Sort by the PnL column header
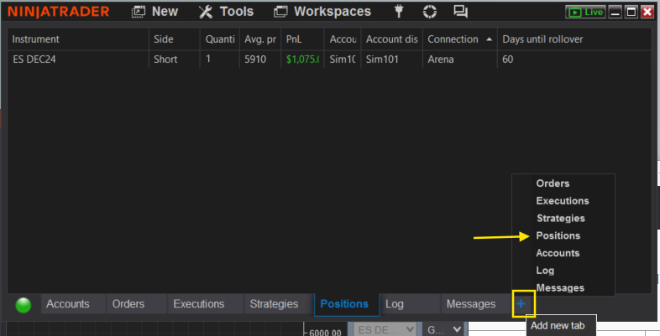The width and height of the screenshot is (660, 336). point(302,39)
